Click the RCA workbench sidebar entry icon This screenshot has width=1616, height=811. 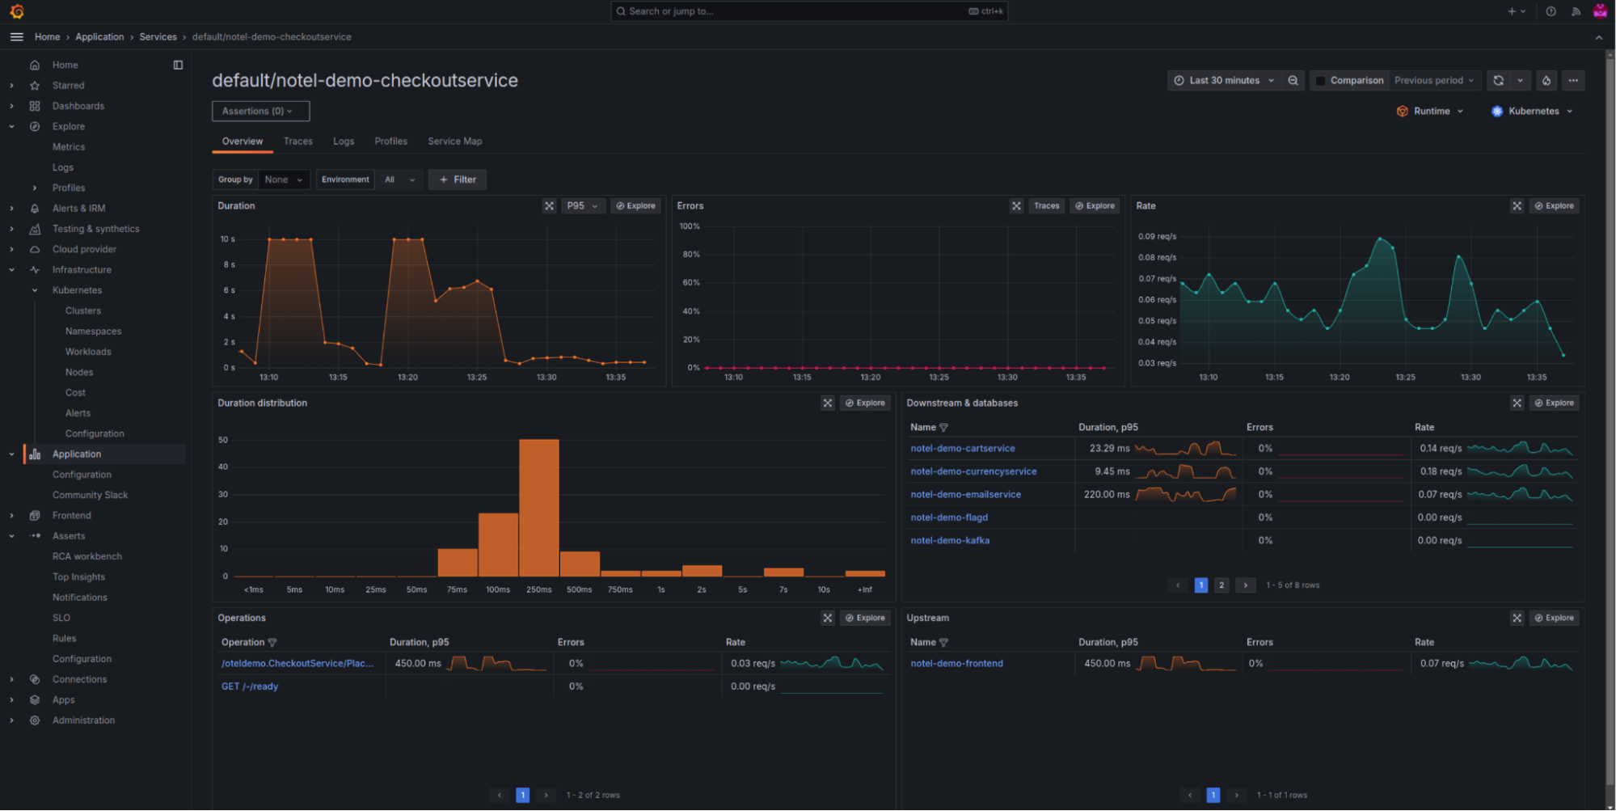87,556
